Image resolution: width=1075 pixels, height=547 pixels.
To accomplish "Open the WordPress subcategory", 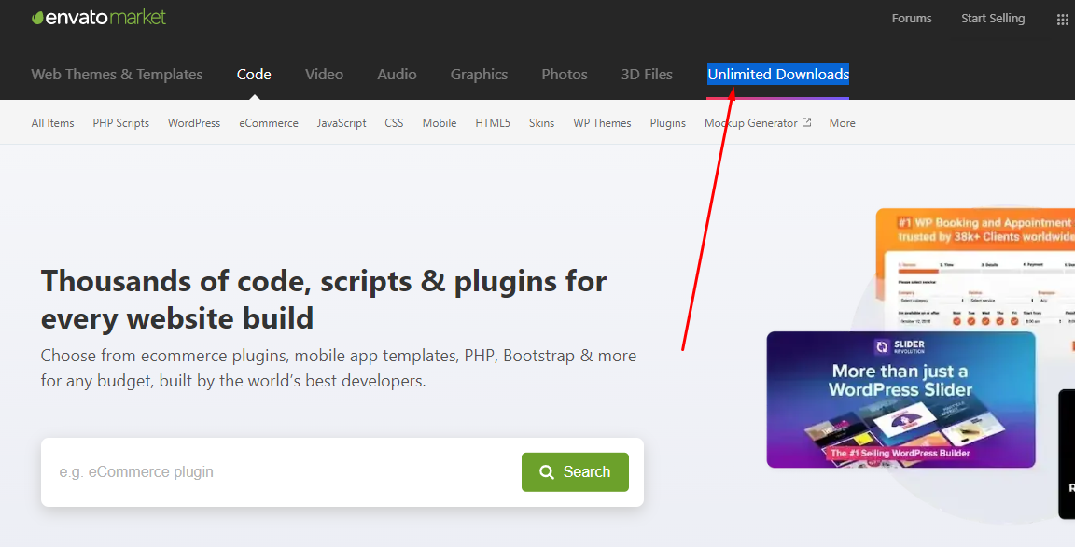I will [194, 123].
